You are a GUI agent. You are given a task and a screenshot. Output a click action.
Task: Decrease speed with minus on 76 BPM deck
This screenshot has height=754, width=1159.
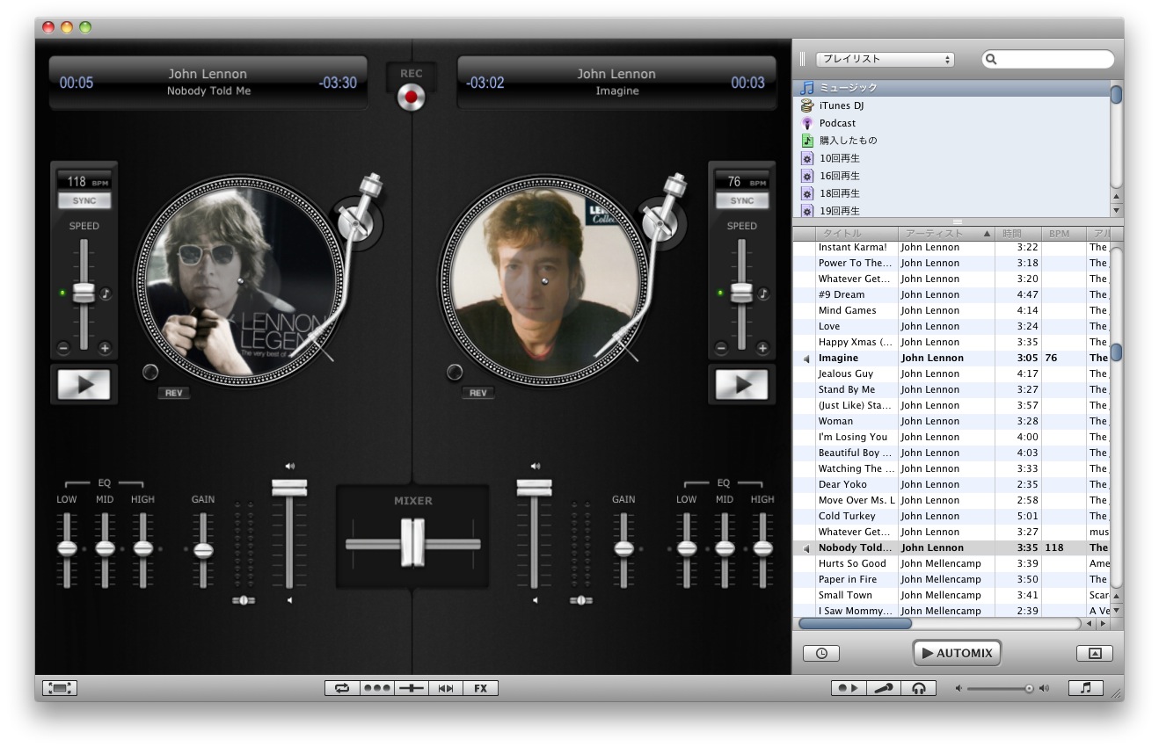point(721,348)
